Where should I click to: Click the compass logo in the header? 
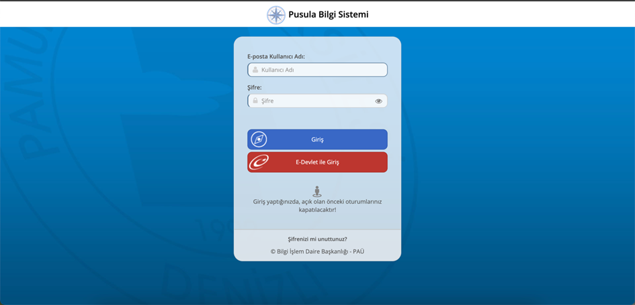pyautogui.click(x=276, y=15)
